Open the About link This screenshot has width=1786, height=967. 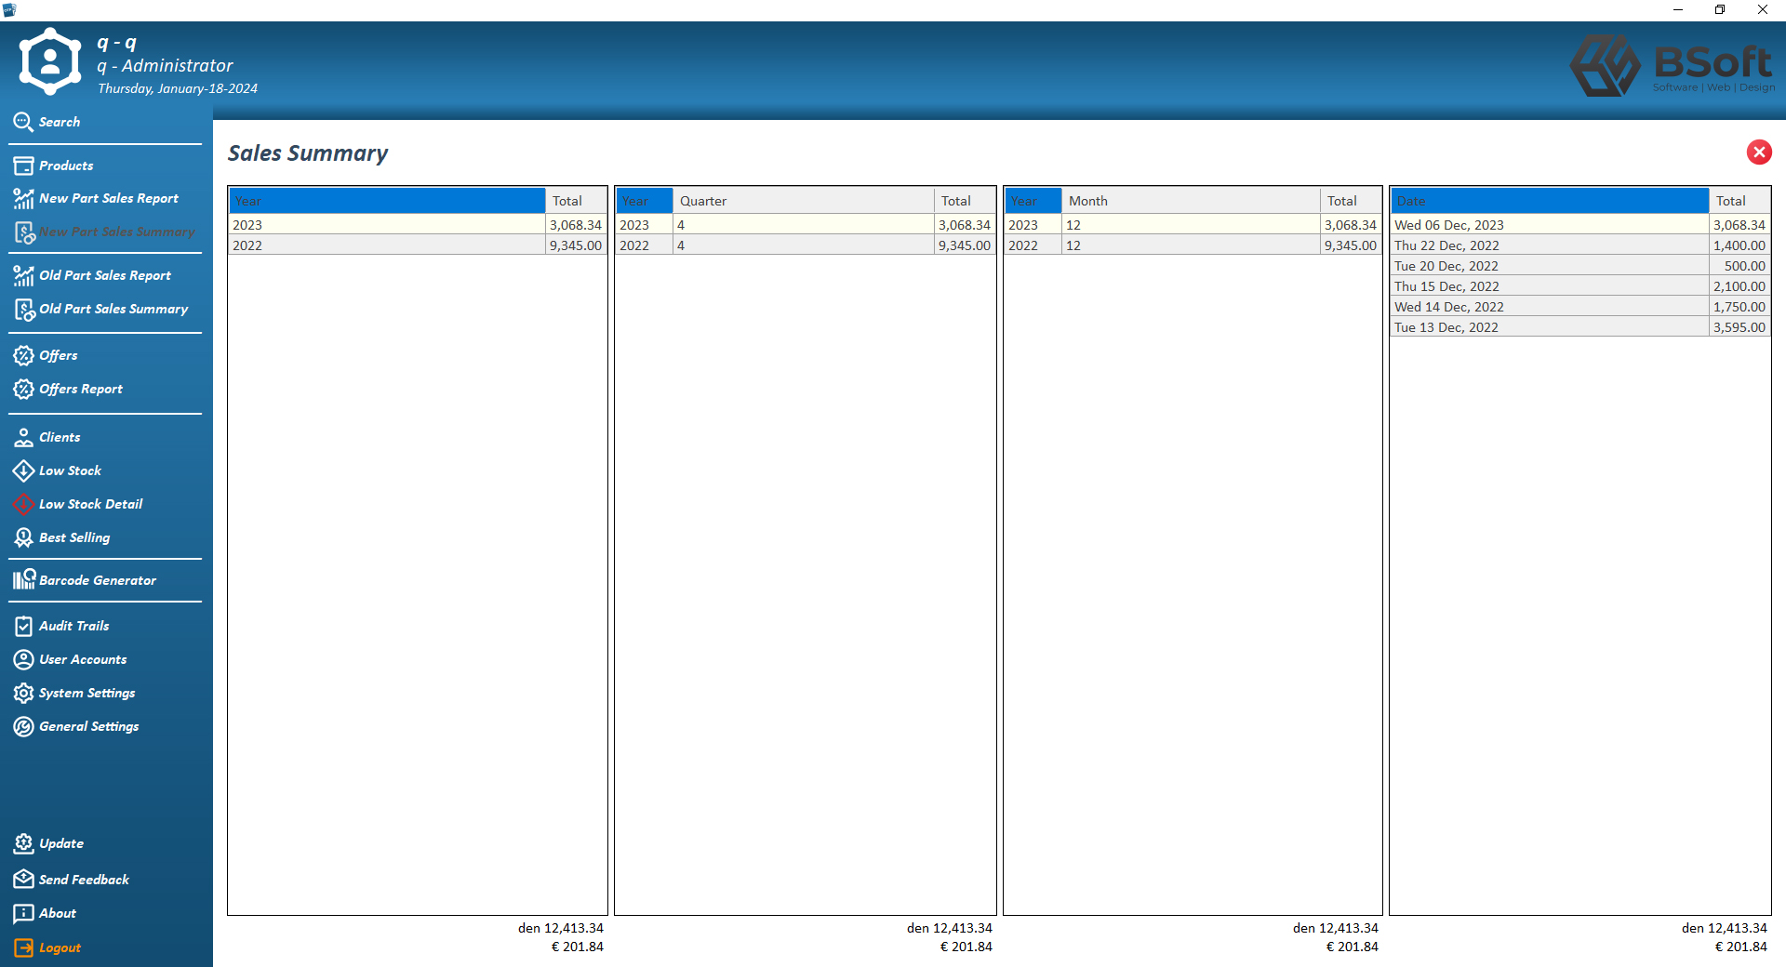click(x=58, y=913)
